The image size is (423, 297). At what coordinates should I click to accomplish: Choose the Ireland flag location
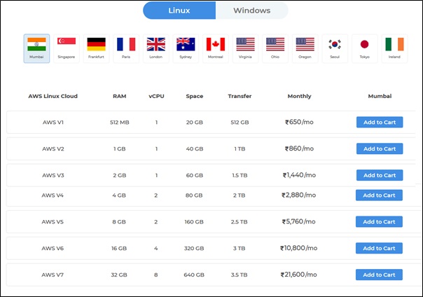[x=394, y=48]
